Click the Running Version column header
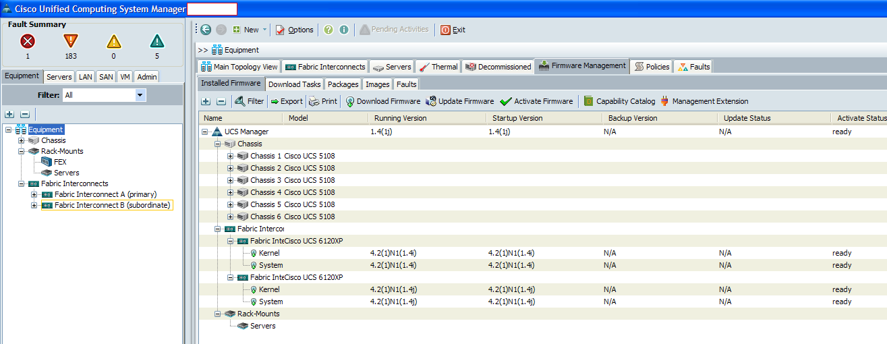Viewport: 887px width, 344px height. tap(401, 118)
